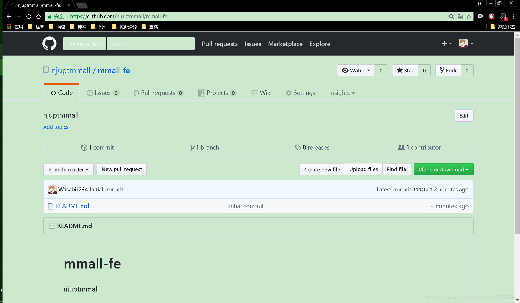Expand the Clone or download dropdown

pos(444,169)
